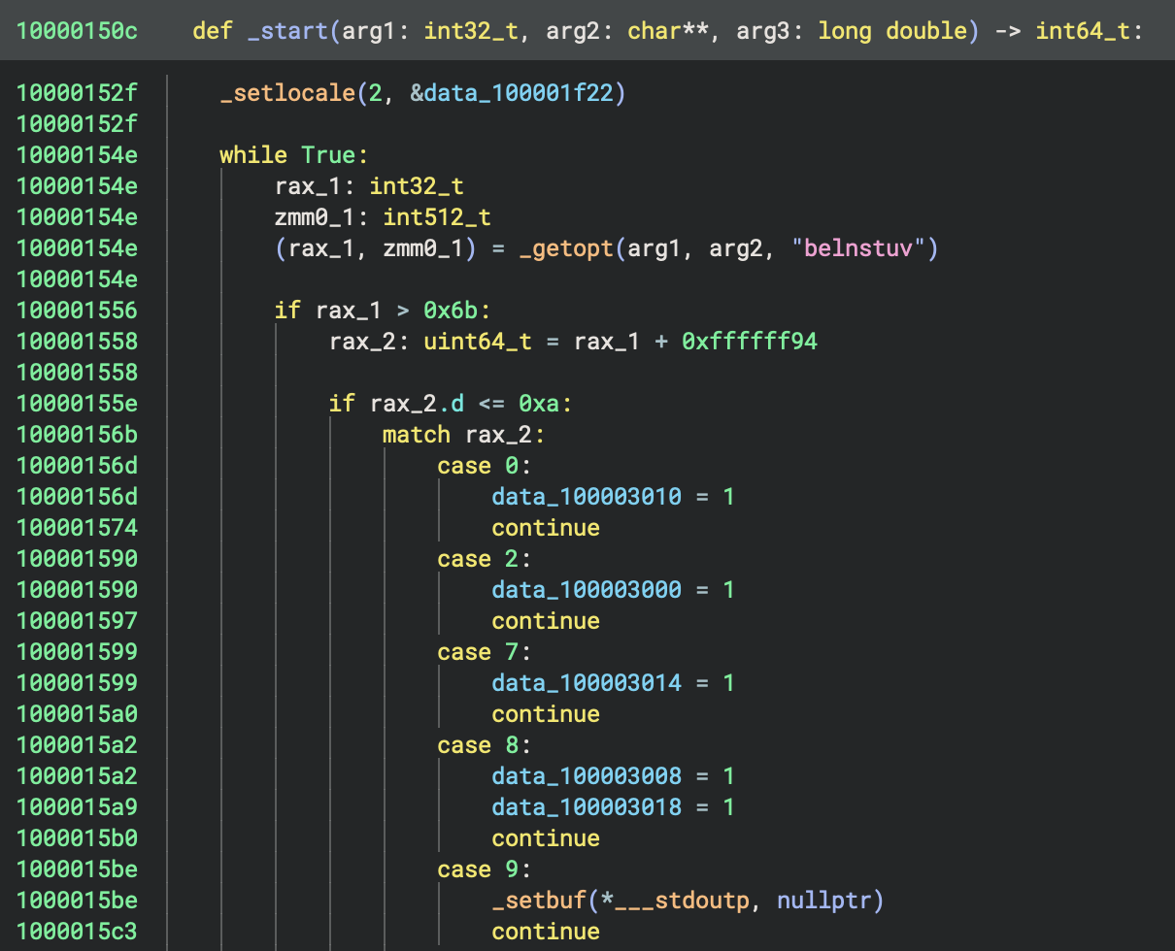1175x951 pixels.
Task: Click continue at address 1000015a0
Action: (x=546, y=714)
